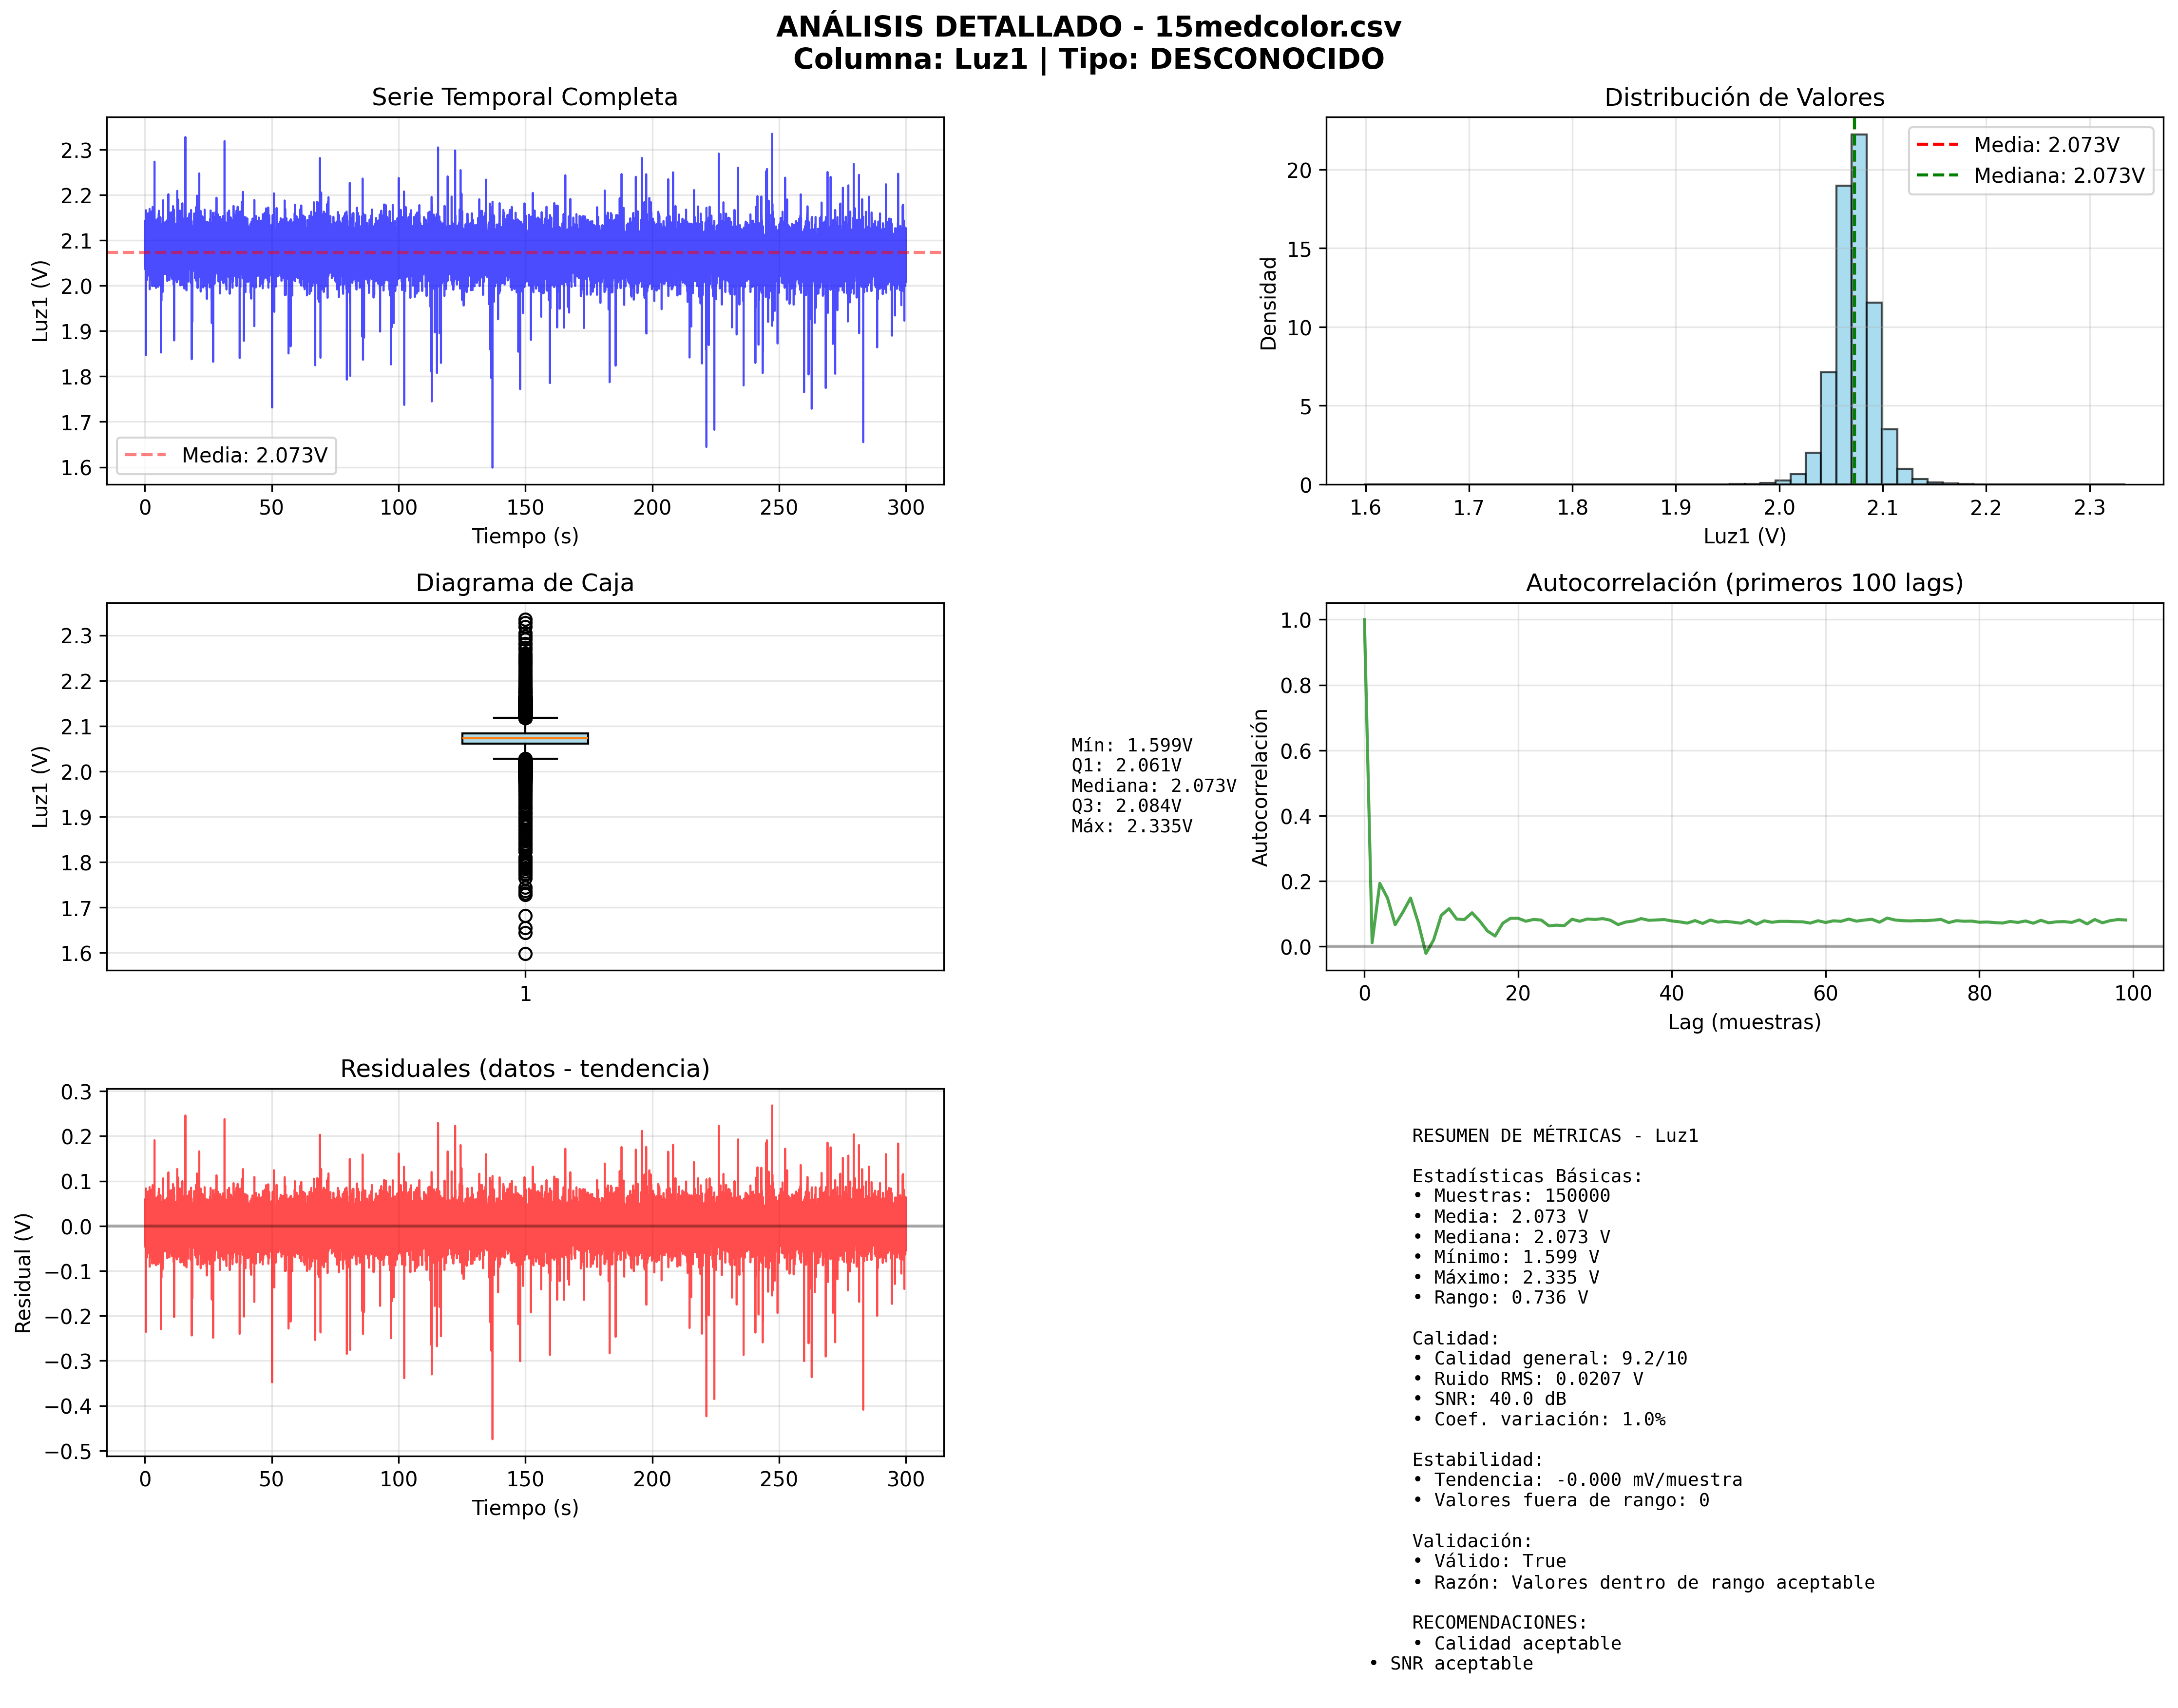Image resolution: width=2178 pixels, height=1708 pixels.
Task: Click the 'ANÁLISIS DETALLADO - 15medcolor.csv' heading
Action: tap(1088, 27)
